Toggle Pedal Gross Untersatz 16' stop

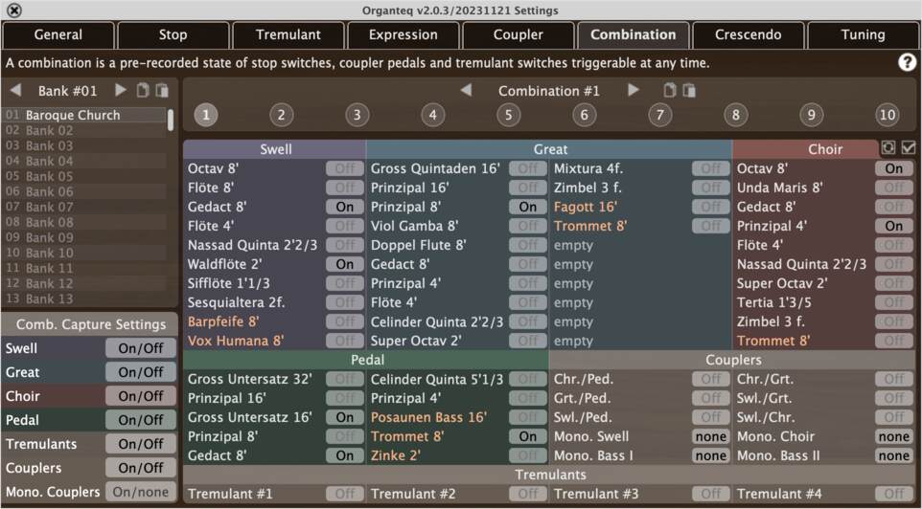pos(345,417)
